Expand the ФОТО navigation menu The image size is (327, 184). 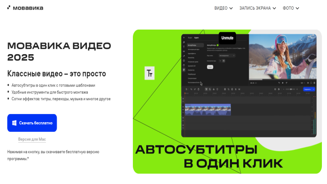pos(291,8)
